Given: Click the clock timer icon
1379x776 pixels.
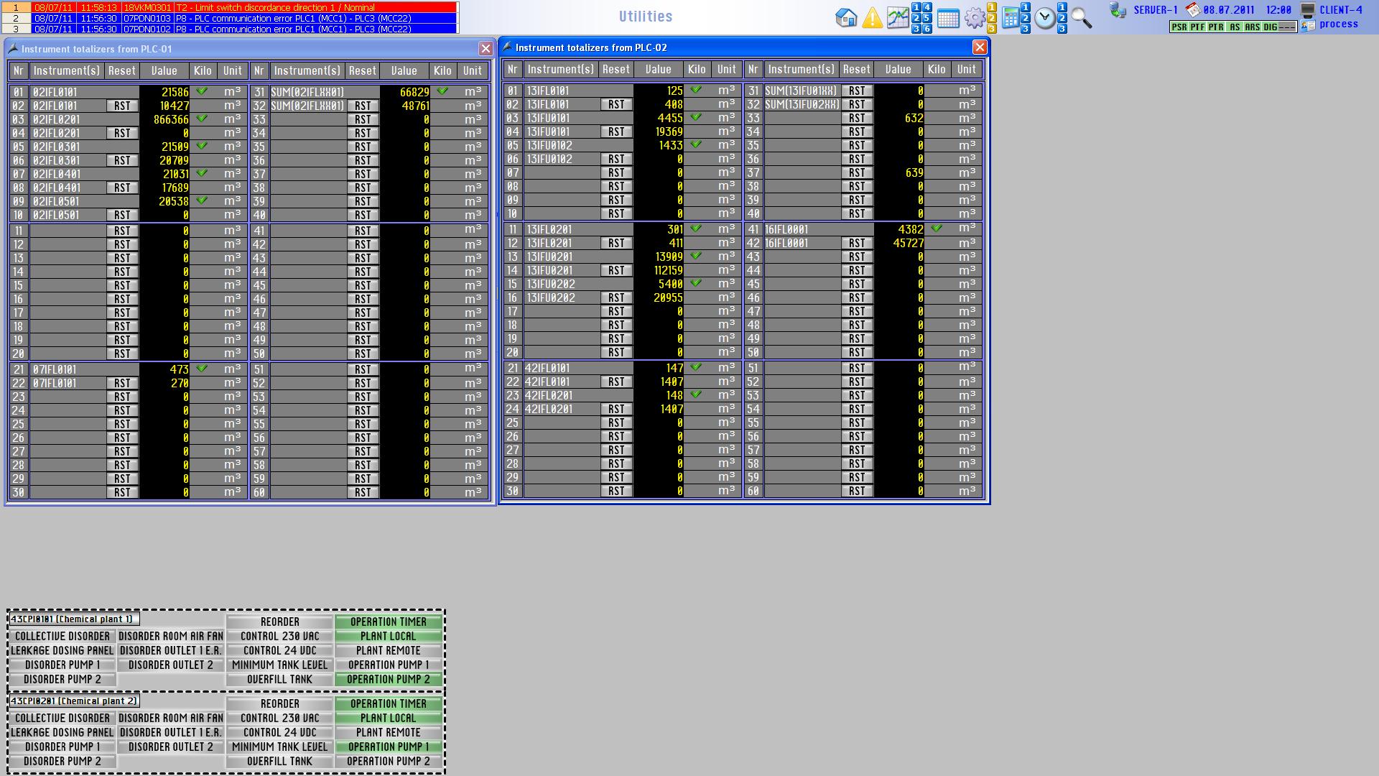Looking at the screenshot, I should pyautogui.click(x=1045, y=19).
